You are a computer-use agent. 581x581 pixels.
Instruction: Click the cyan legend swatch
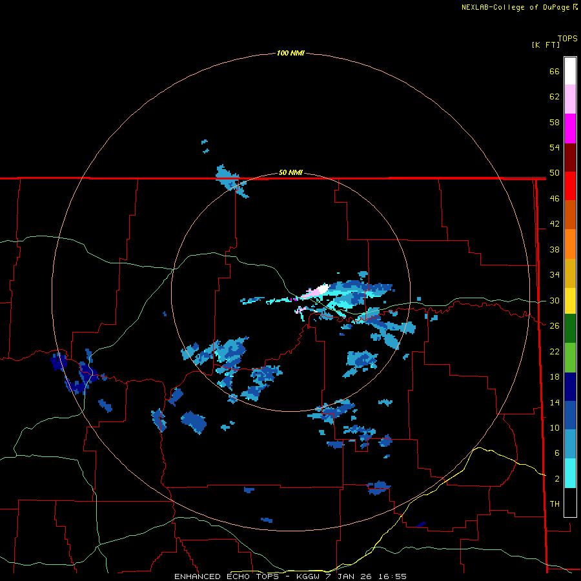(x=570, y=473)
